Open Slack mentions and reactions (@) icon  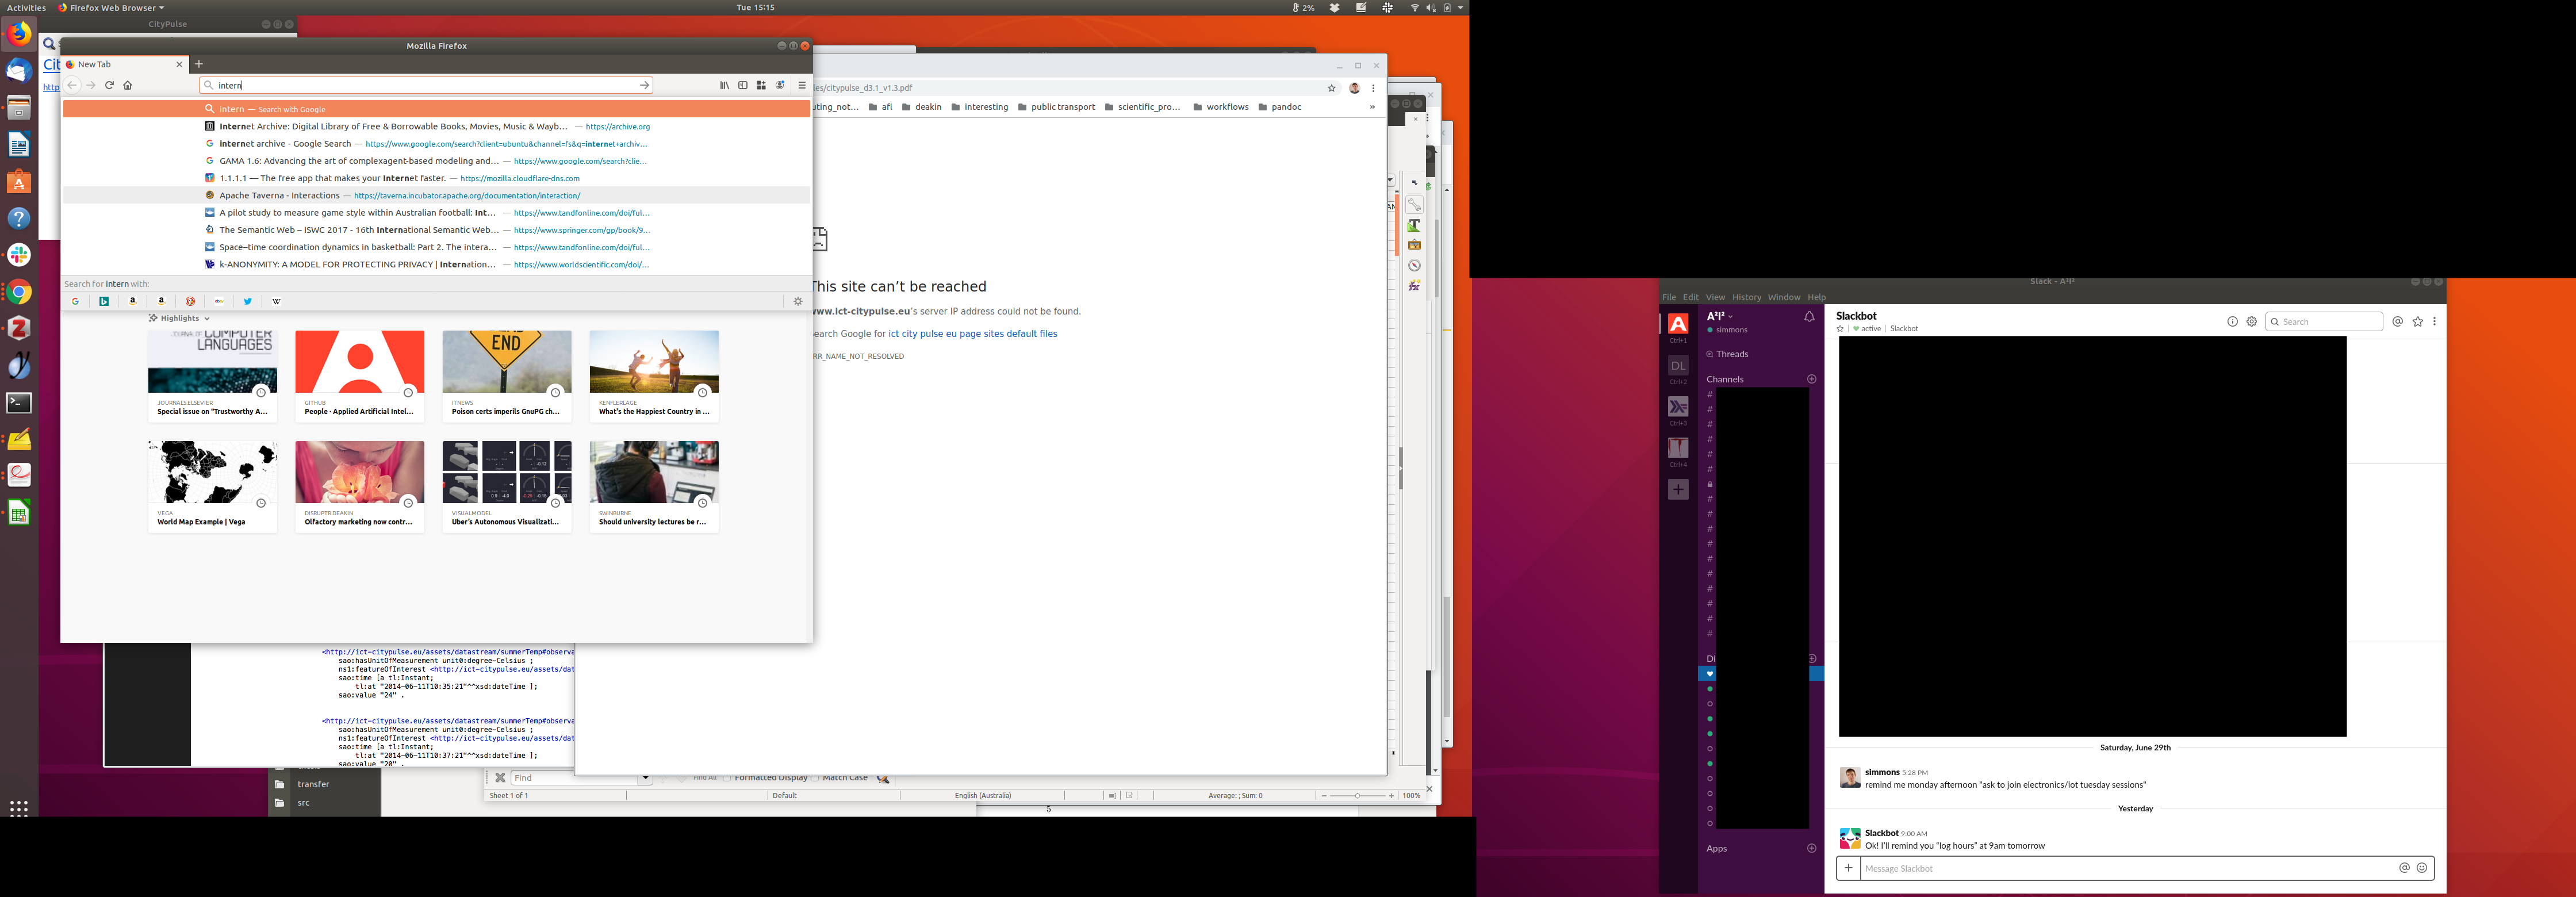[2398, 322]
